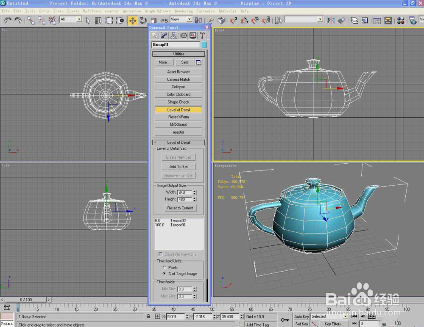Click the Reset XForm utility button
This screenshot has height=327, width=424.
(179, 117)
